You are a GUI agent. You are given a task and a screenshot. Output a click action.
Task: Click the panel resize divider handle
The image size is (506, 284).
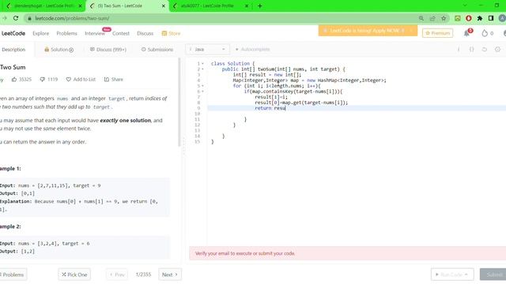pos(184,147)
